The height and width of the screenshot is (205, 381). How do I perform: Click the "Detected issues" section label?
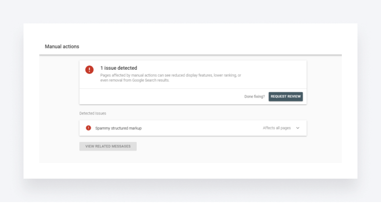point(93,113)
